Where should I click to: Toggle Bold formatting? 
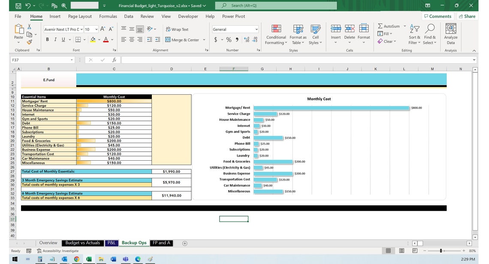(x=47, y=39)
